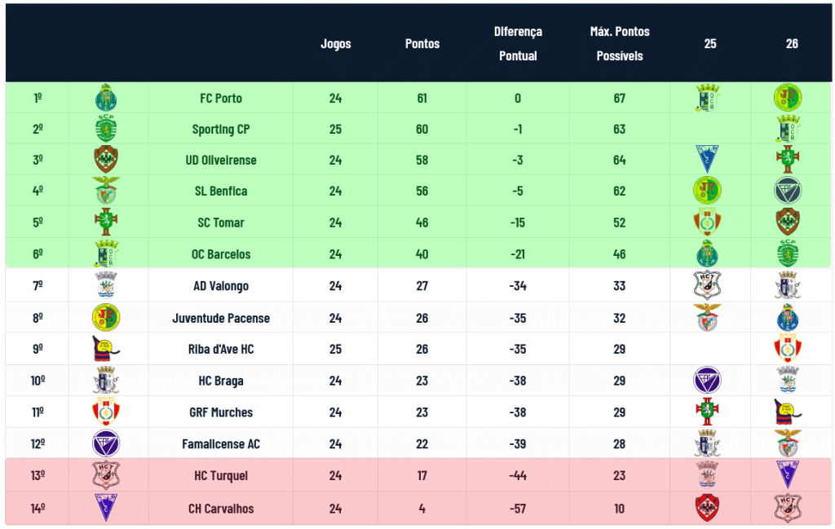Click SL Benfica's eagle crest next to its name
This screenshot has width=835, height=529.
106,191
